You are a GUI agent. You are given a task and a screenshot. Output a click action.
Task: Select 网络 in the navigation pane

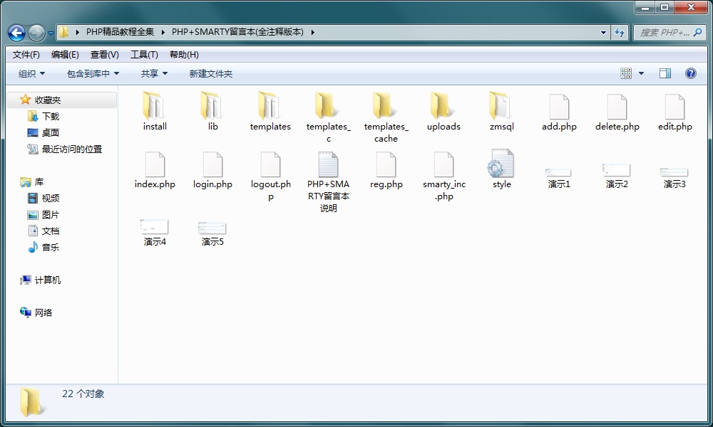tap(43, 312)
